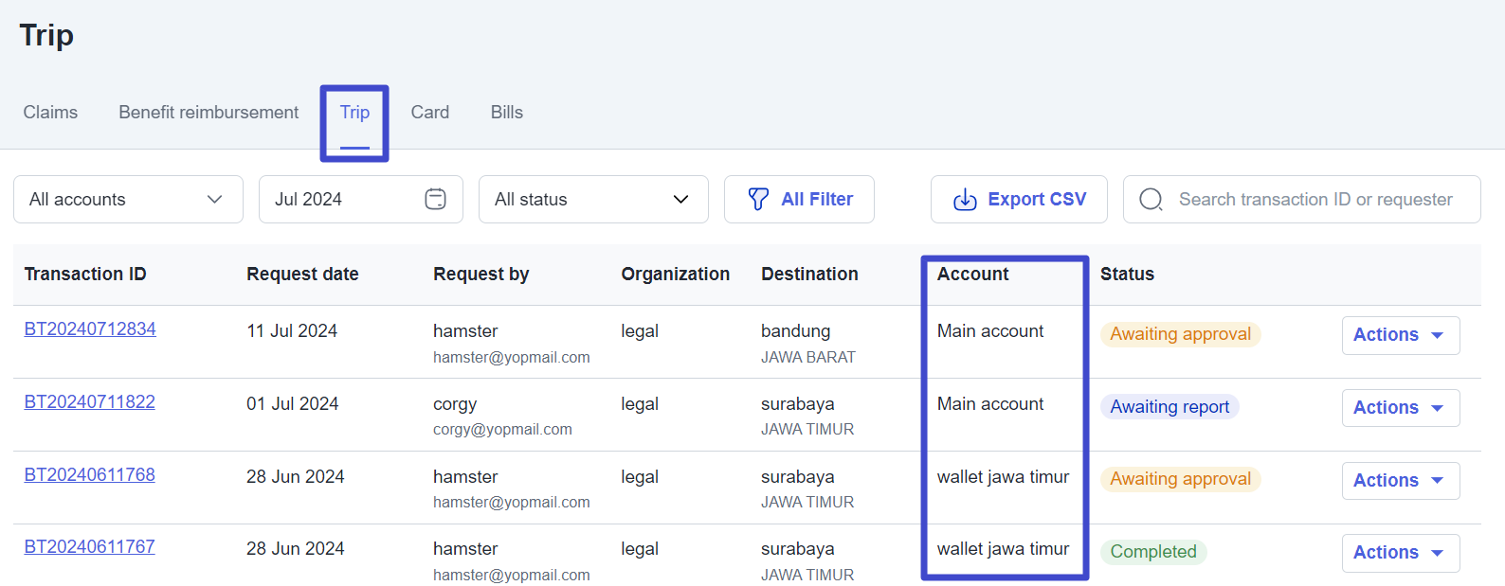The image size is (1505, 586).
Task: Open Actions menu for BT20240711822
Action: (1400, 408)
